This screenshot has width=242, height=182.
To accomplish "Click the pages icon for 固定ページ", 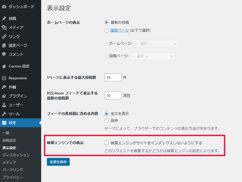I will point(4,45).
